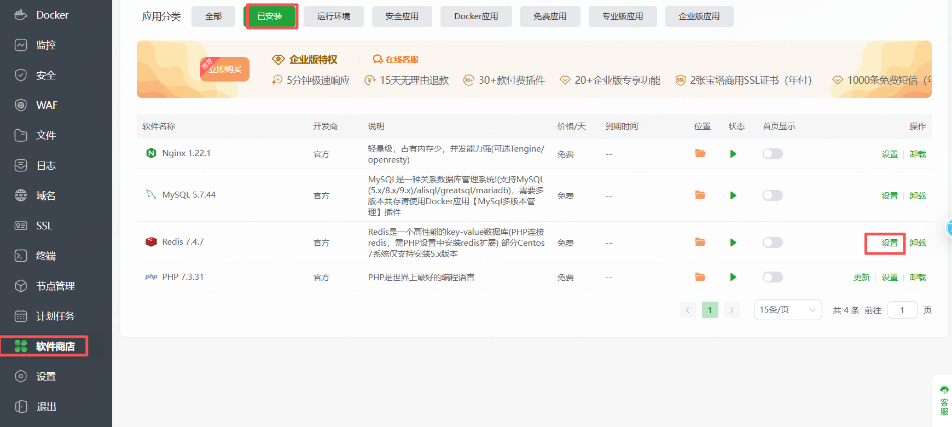Click the Redis red cube logo
This screenshot has width=952, height=427.
click(x=152, y=241)
